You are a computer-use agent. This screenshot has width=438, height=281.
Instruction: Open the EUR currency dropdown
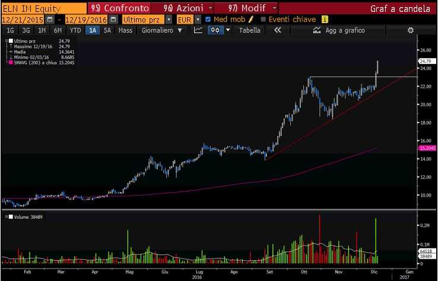(198, 19)
